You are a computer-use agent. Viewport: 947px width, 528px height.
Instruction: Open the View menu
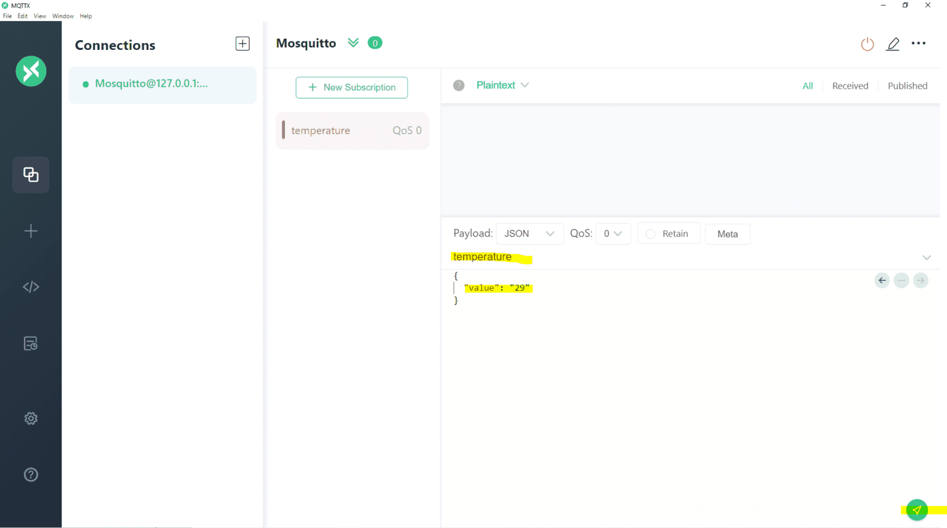pos(40,16)
